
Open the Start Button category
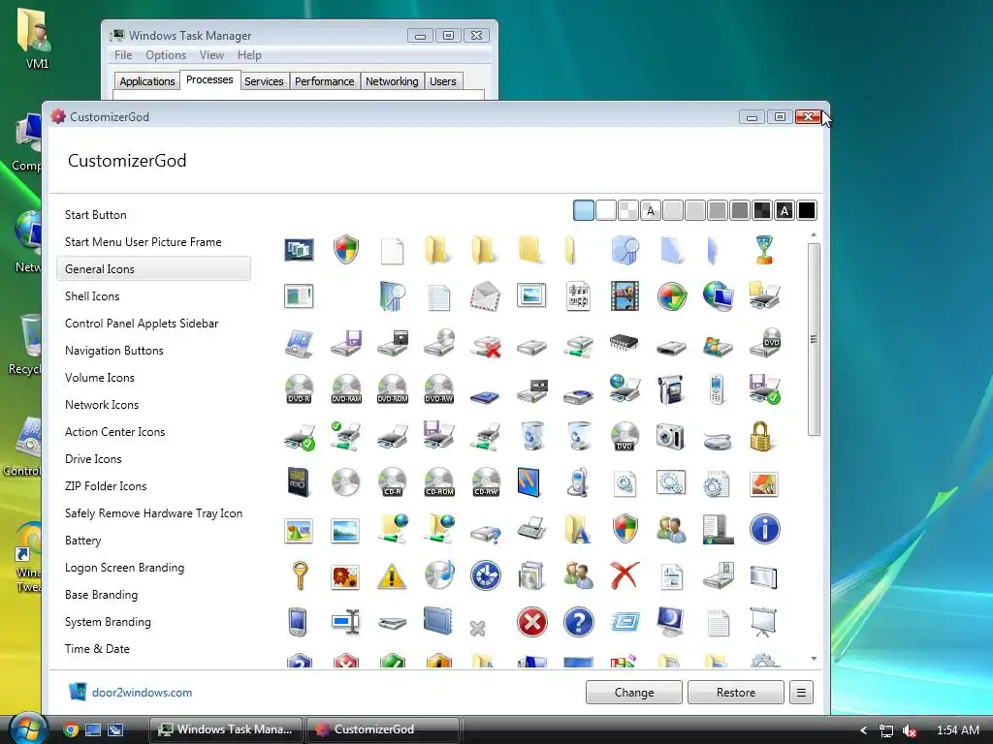[96, 215]
